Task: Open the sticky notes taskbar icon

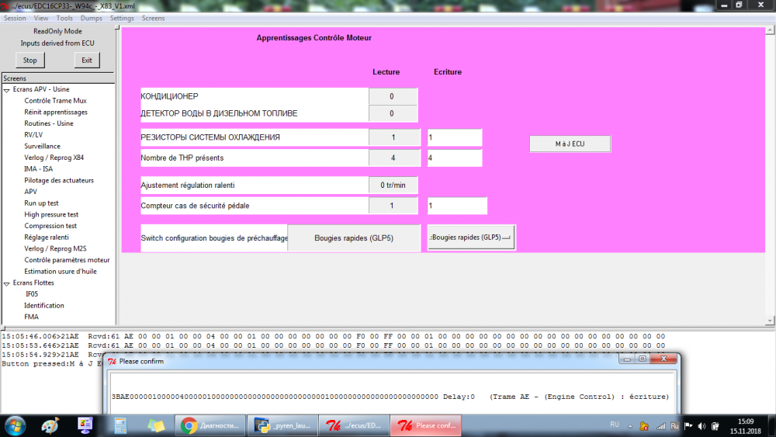Action: 155,425
